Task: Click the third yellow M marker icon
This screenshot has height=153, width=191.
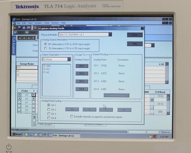Action: tap(29, 38)
